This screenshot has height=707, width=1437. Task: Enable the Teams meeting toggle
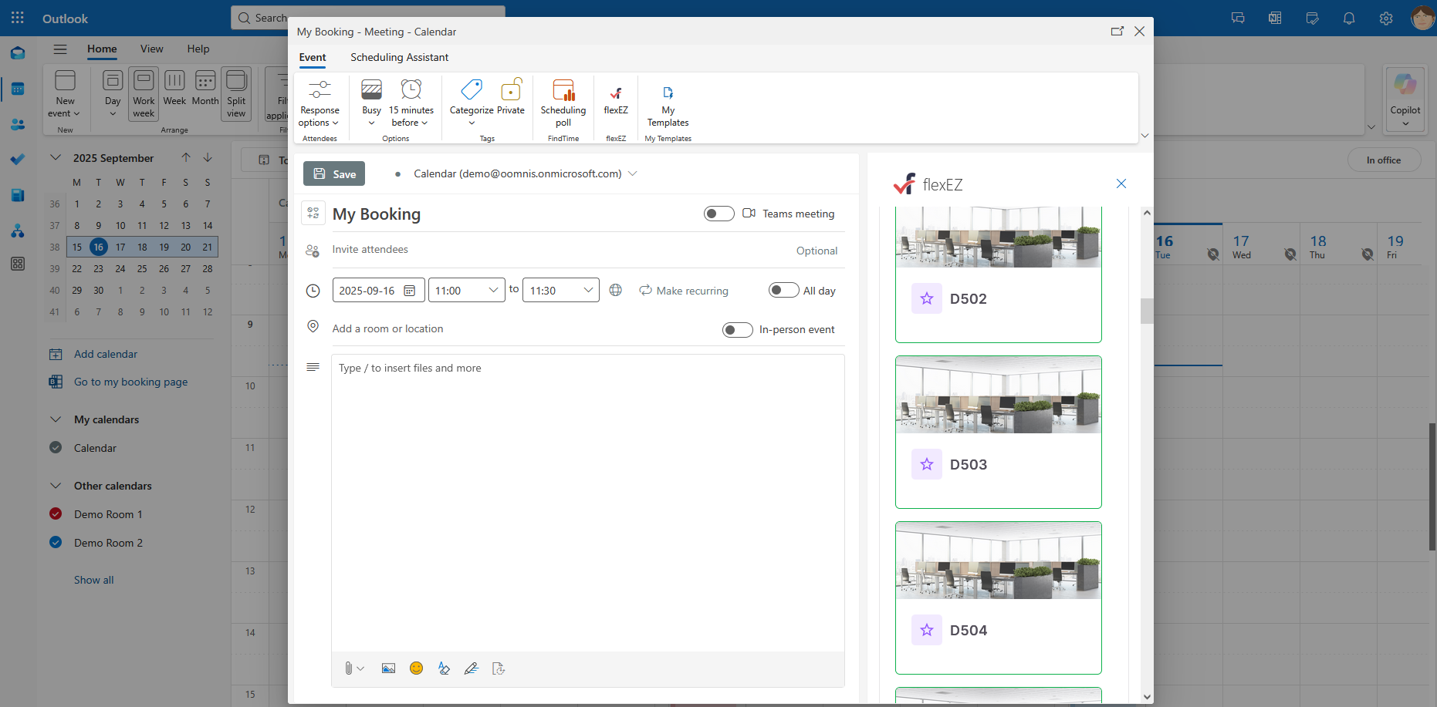pyautogui.click(x=718, y=214)
